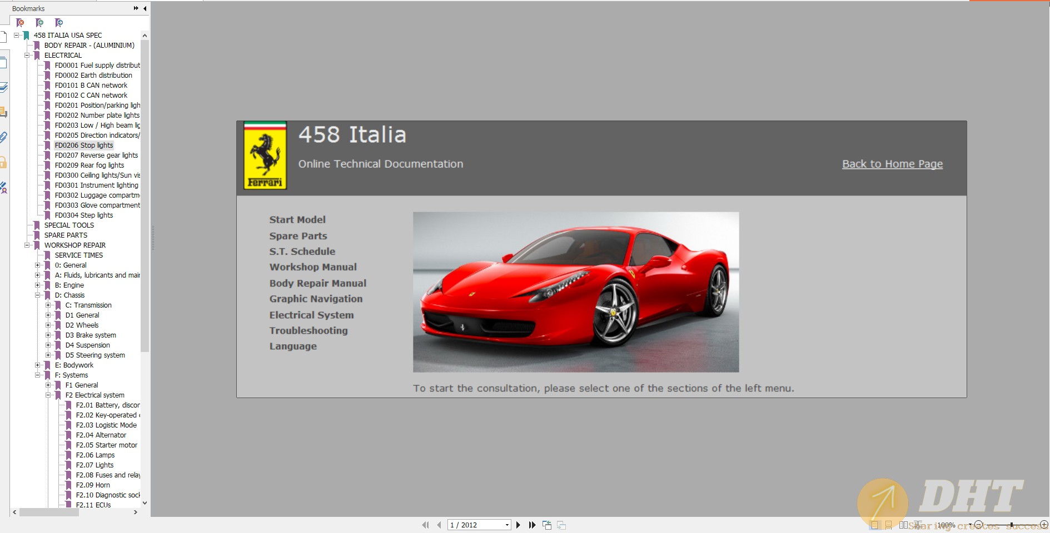This screenshot has width=1050, height=533.
Task: Select F2.09 Horn bookmark
Action: coord(93,485)
